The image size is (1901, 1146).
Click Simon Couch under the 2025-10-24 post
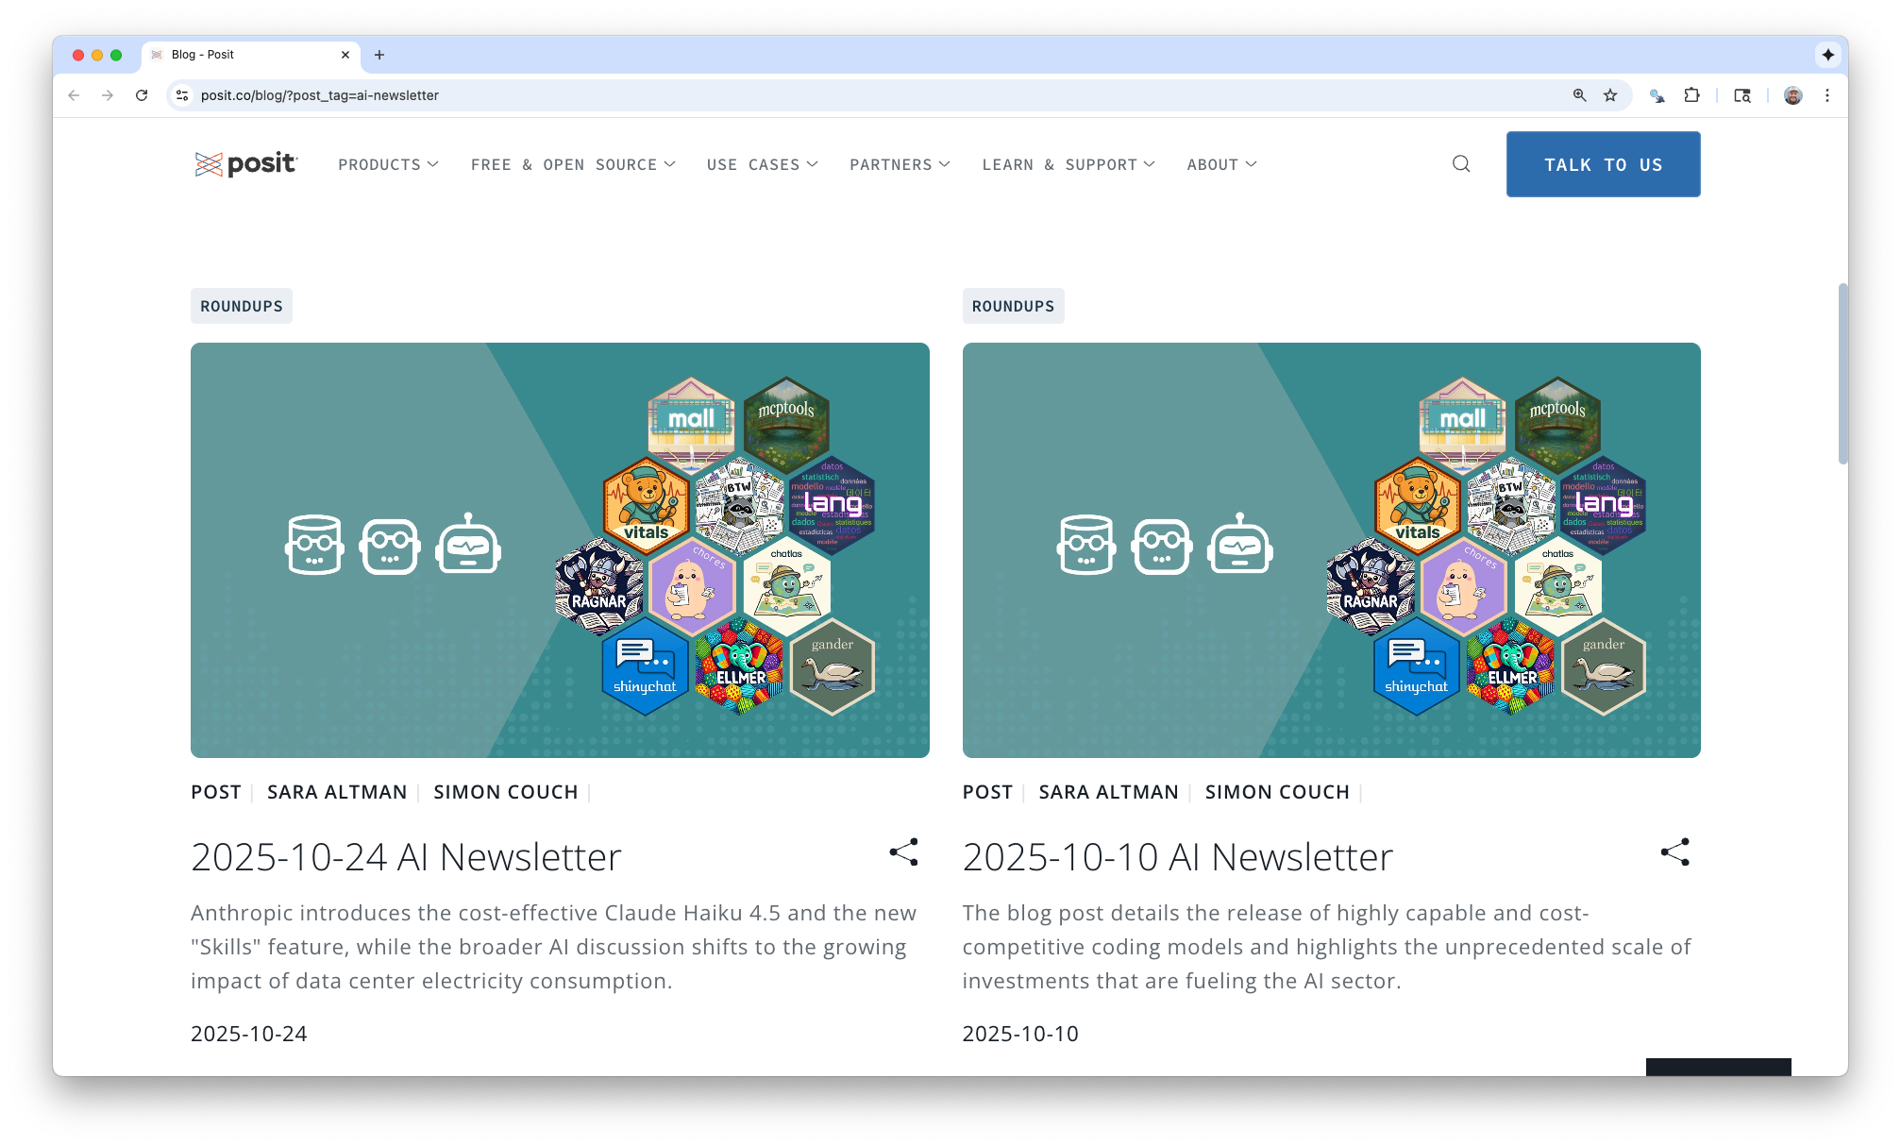[x=505, y=792]
